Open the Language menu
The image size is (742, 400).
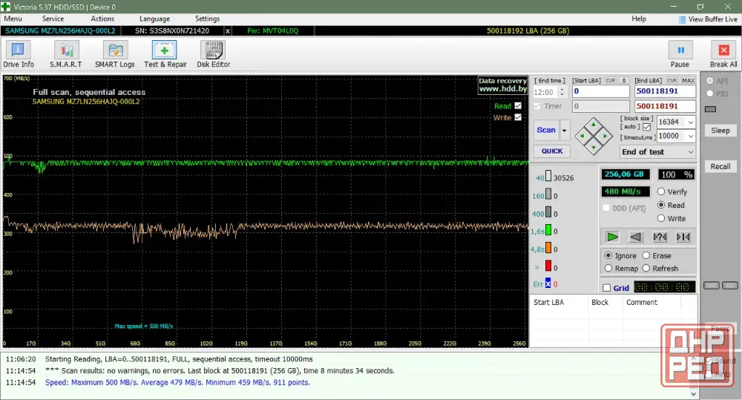[x=155, y=19]
